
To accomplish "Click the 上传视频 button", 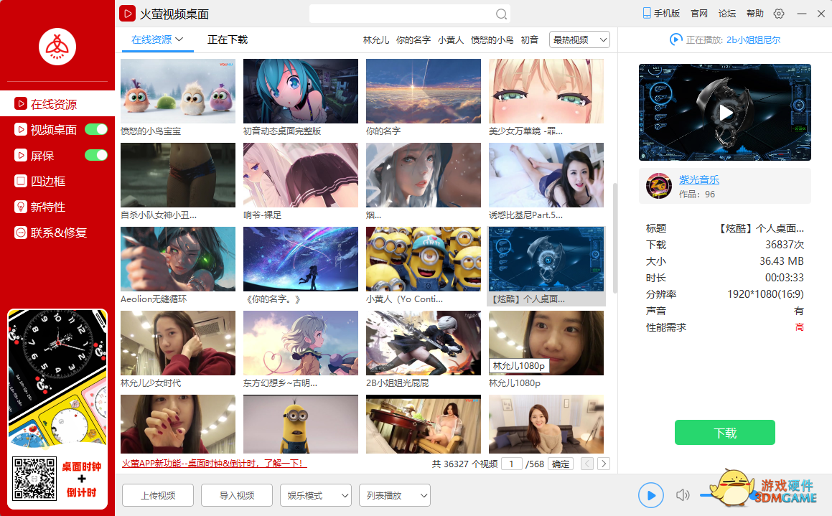I will tap(158, 495).
